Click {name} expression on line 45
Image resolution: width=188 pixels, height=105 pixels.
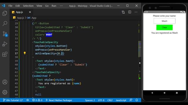76,83
